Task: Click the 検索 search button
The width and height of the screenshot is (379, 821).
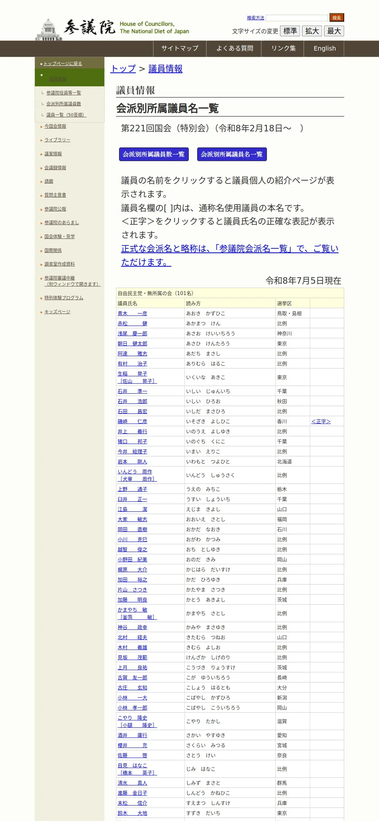Action: point(337,18)
